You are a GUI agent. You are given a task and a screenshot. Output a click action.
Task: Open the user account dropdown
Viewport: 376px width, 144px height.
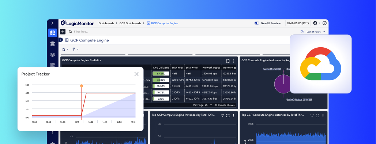pos(316,23)
